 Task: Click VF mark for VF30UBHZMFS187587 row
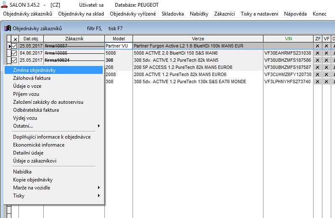[x=326, y=67]
